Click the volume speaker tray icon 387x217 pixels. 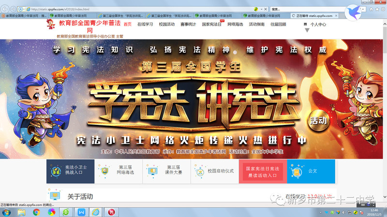(x=344, y=212)
